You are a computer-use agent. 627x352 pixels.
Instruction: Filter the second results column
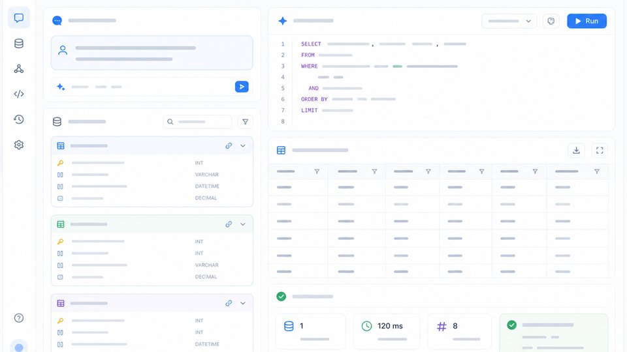pyautogui.click(x=374, y=171)
